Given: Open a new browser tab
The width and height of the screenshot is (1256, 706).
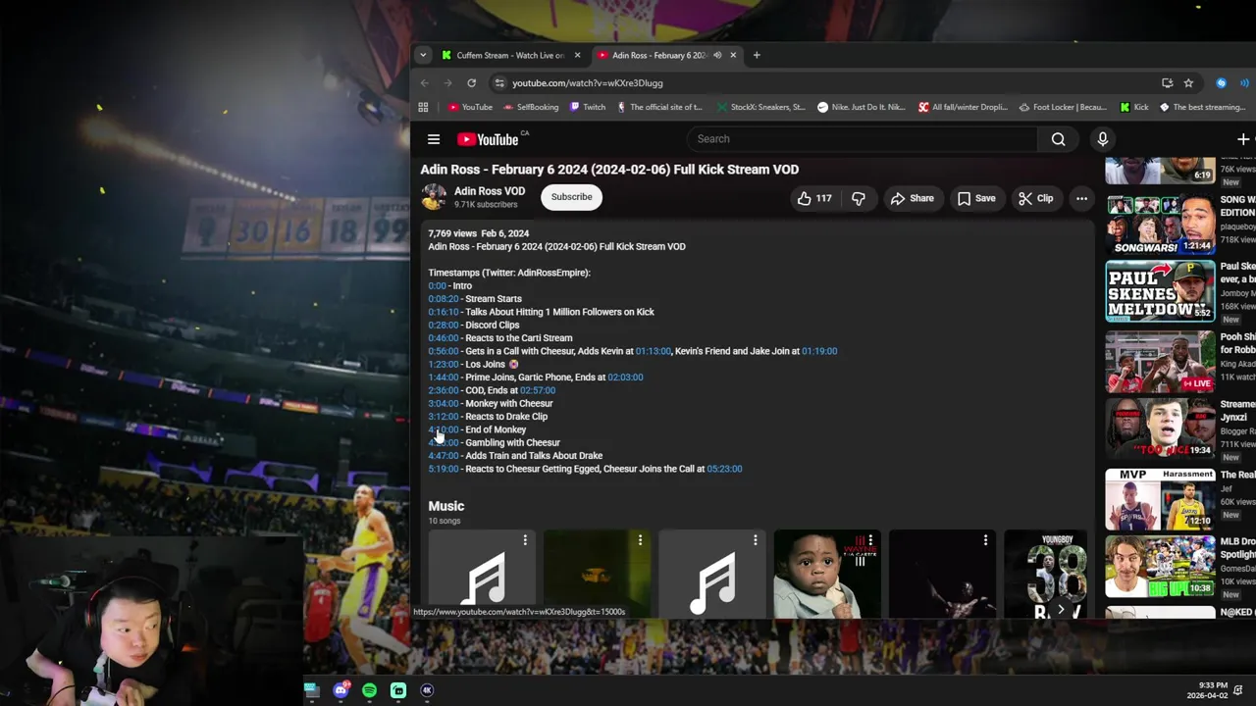Looking at the screenshot, I should tap(757, 55).
